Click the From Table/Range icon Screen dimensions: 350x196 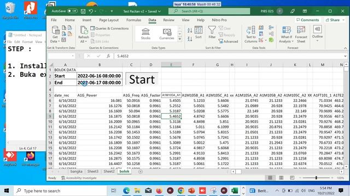point(64,40)
